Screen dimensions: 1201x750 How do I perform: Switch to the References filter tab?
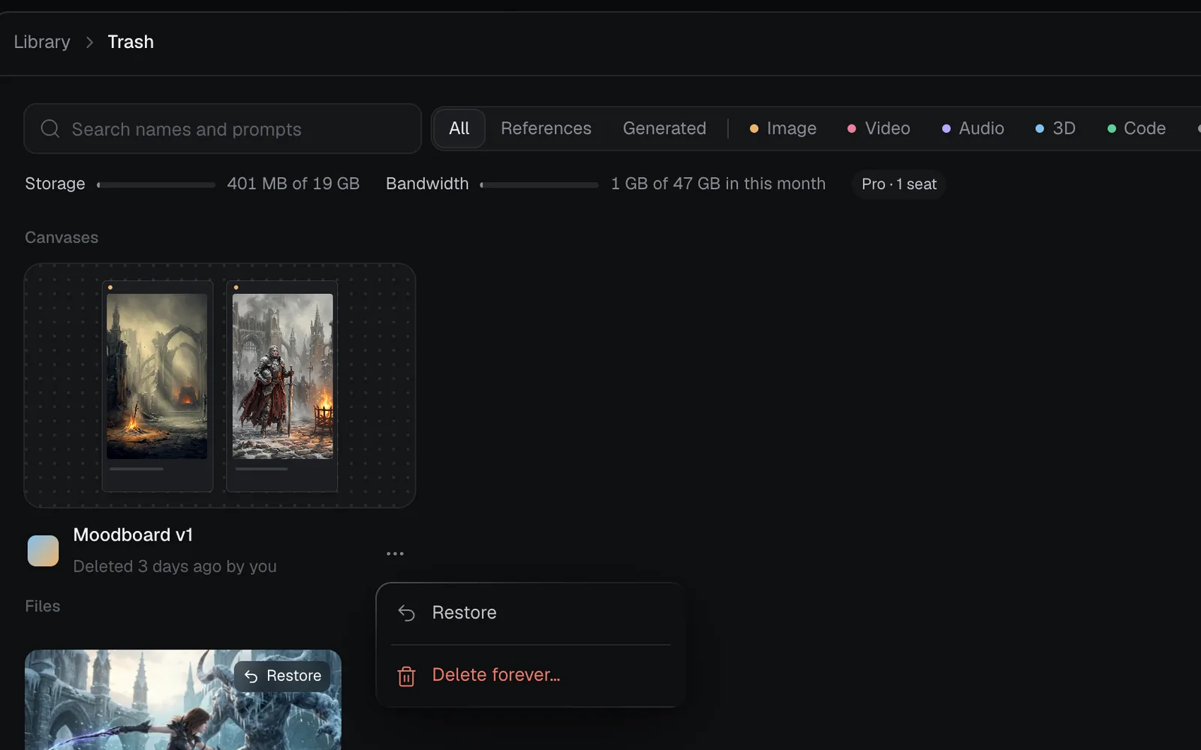[546, 128]
